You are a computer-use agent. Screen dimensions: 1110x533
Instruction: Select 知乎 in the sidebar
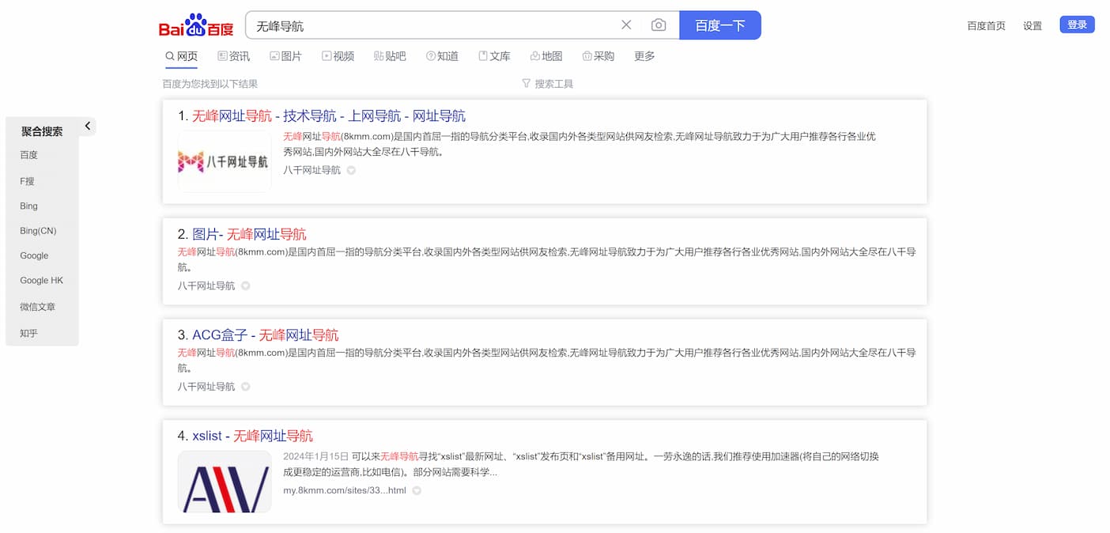tap(28, 334)
